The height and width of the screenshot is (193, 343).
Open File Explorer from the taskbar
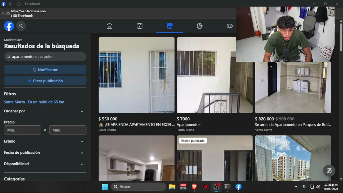(172, 187)
